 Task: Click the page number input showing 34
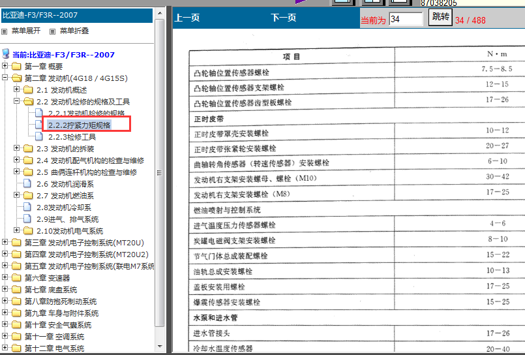(406, 19)
